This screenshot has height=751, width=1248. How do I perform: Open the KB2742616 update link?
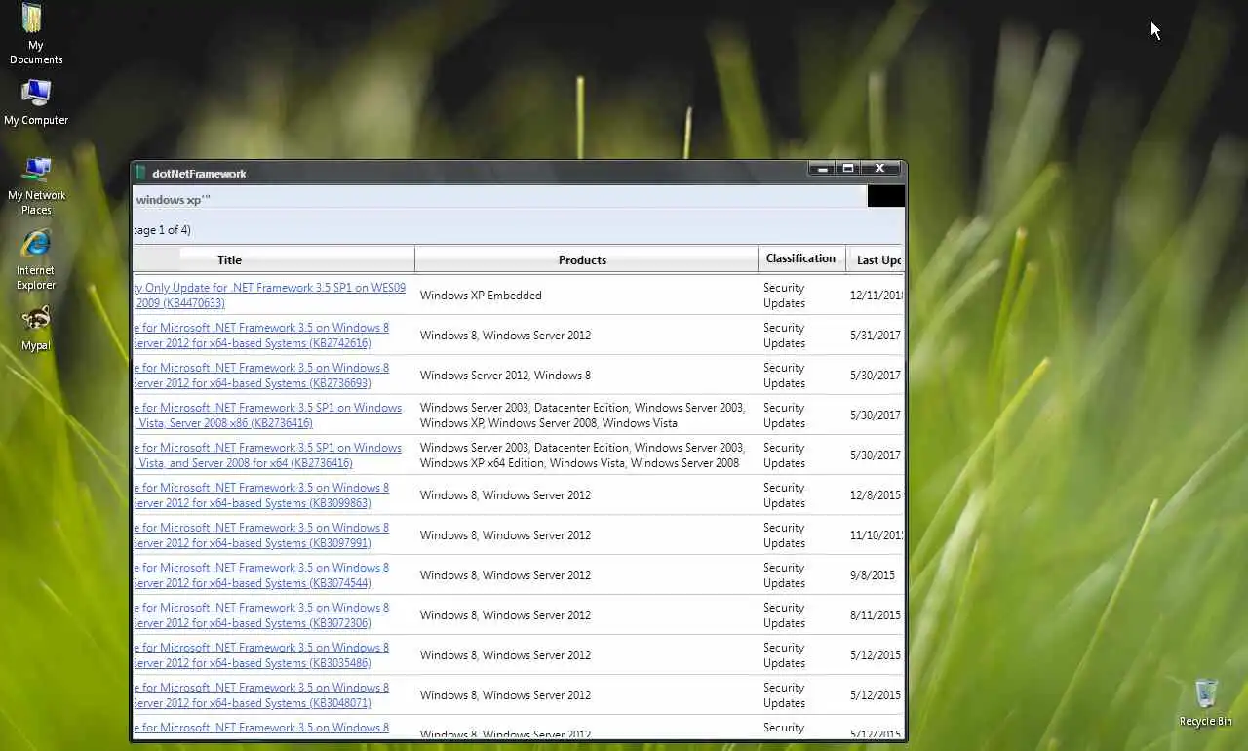[x=261, y=336]
